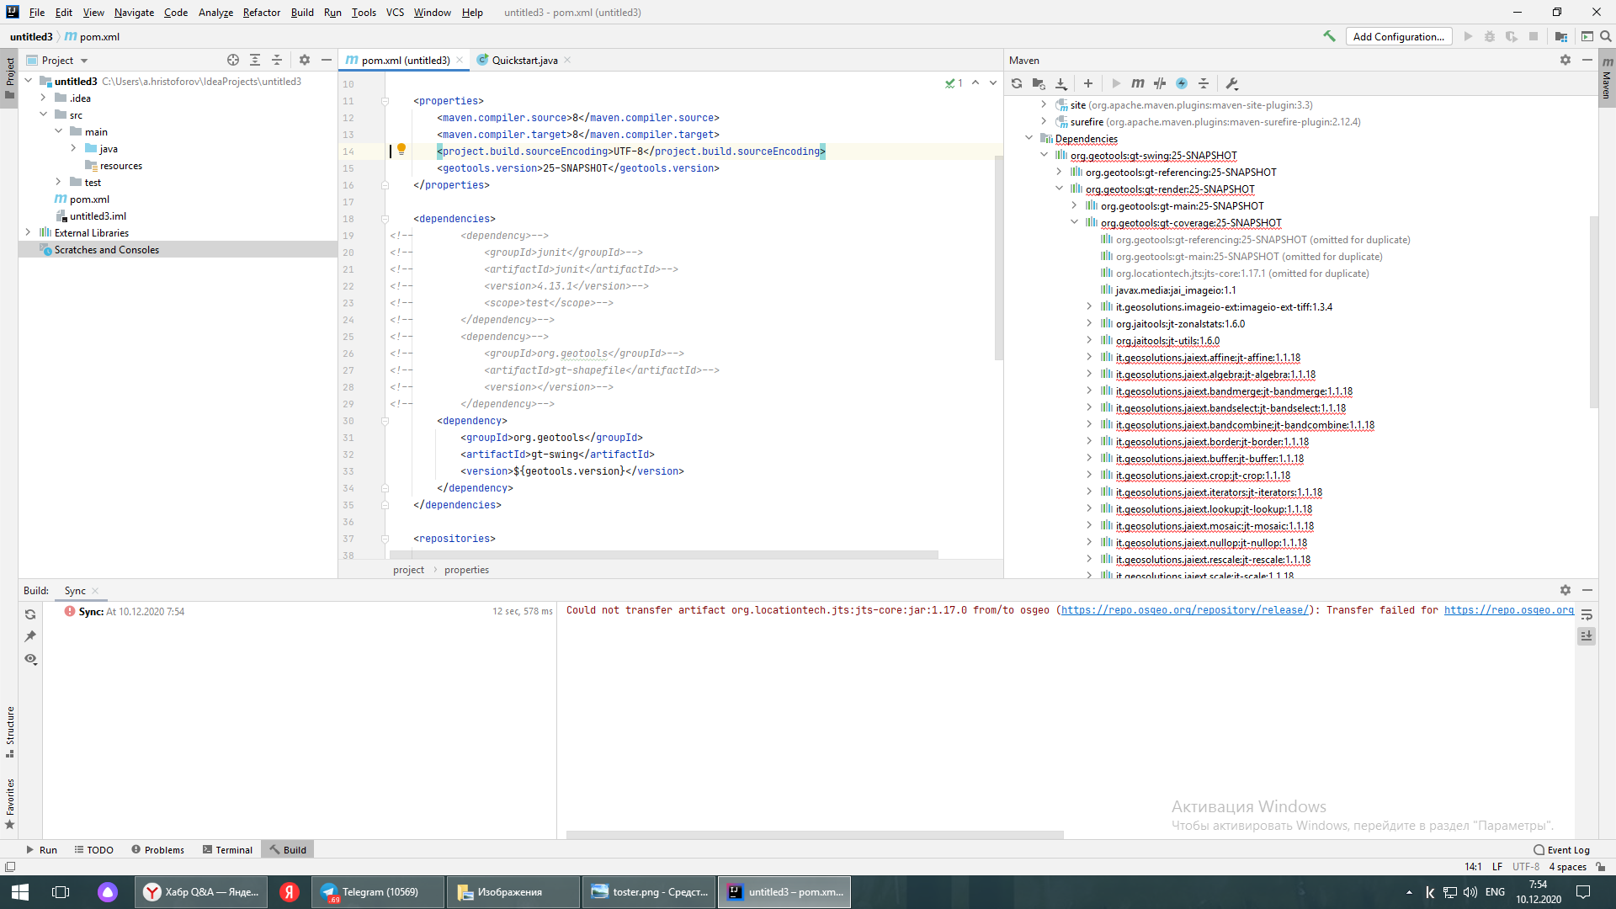Open the VCS menu
The height and width of the screenshot is (909, 1616).
click(395, 12)
